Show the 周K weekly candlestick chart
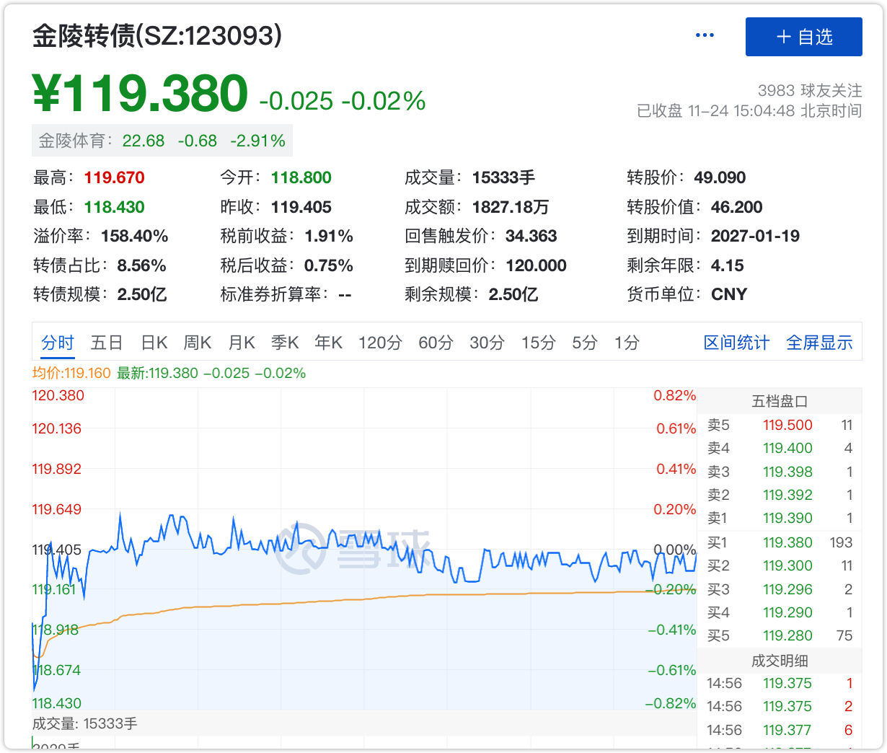887x753 pixels. pos(198,343)
